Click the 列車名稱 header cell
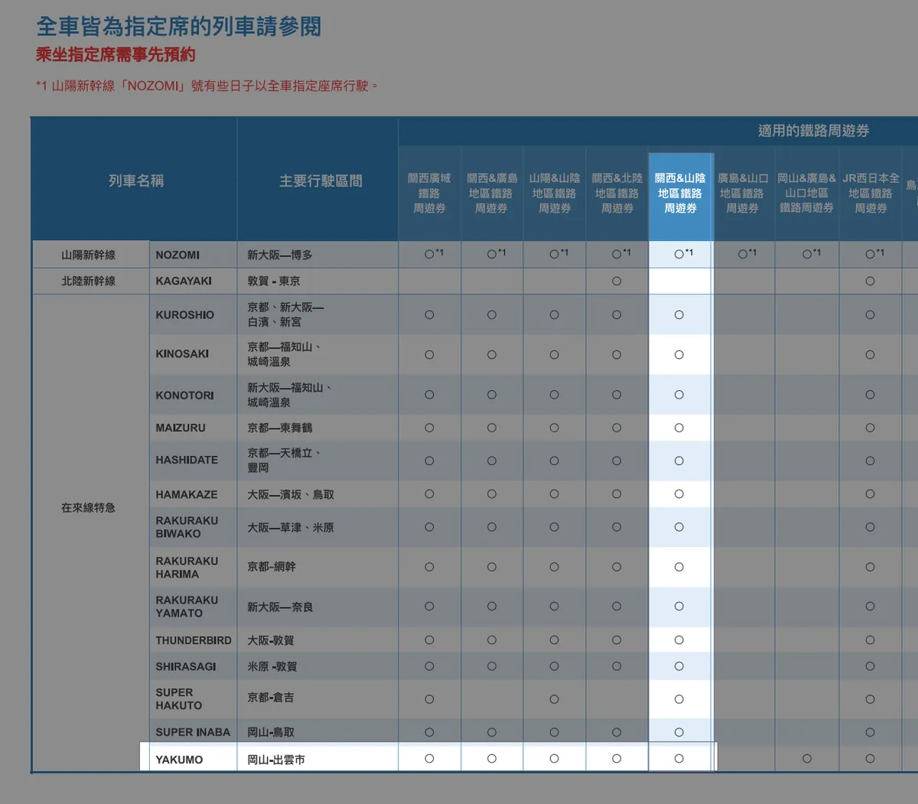 [x=135, y=181]
